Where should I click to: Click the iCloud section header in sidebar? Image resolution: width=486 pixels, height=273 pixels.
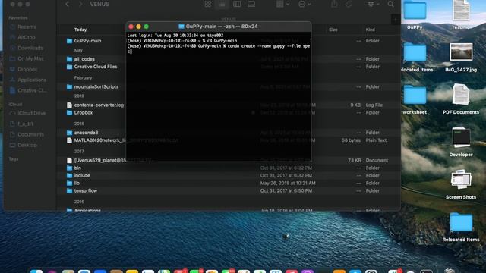15,105
